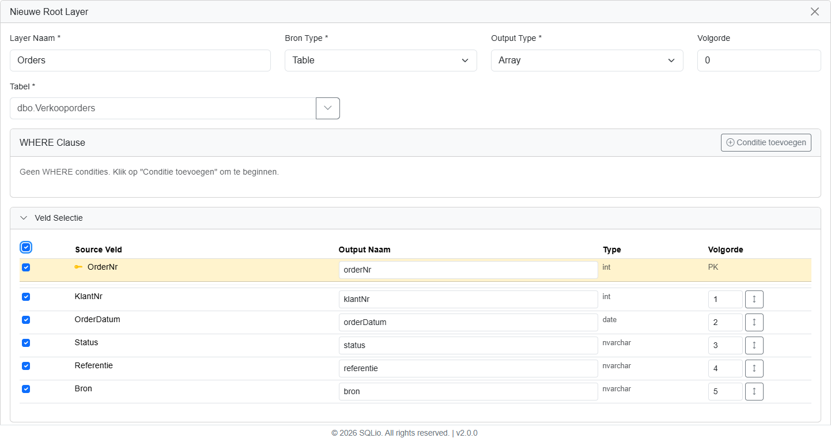831x442 pixels.
Task: Click the key icon next to OrderNr
Action: pos(78,267)
